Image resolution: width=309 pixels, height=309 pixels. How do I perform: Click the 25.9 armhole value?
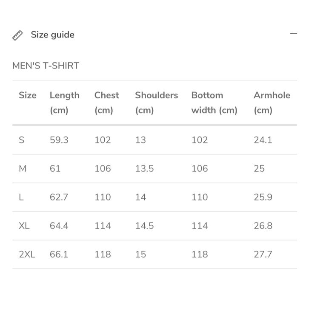(x=263, y=197)
